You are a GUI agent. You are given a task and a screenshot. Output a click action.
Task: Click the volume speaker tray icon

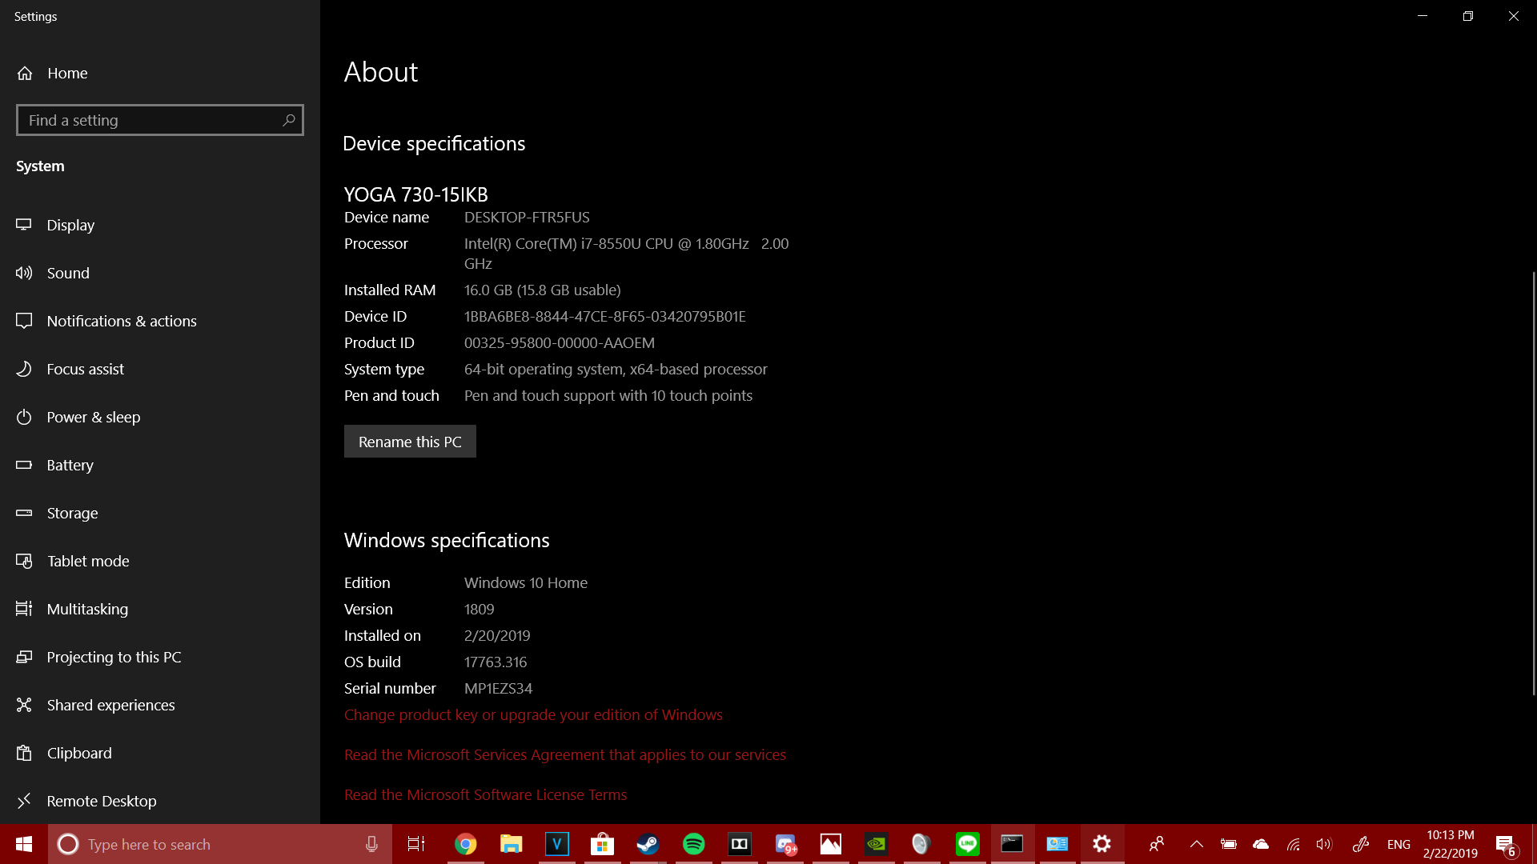coord(1325,844)
